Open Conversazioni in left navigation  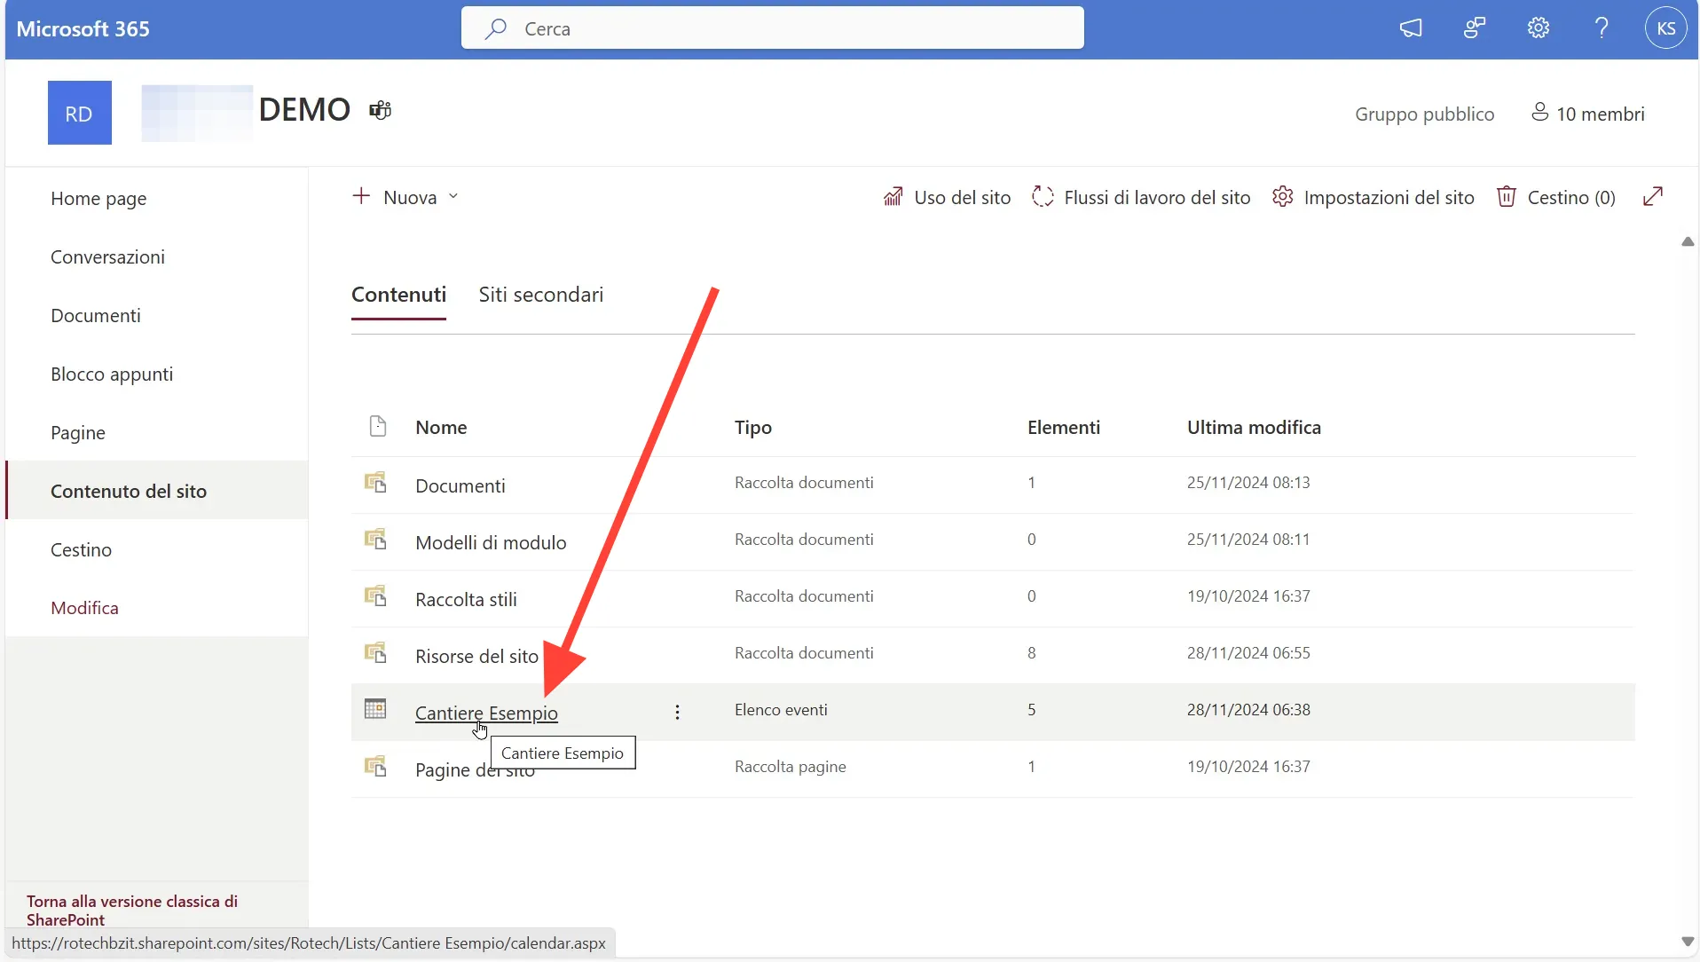(107, 257)
